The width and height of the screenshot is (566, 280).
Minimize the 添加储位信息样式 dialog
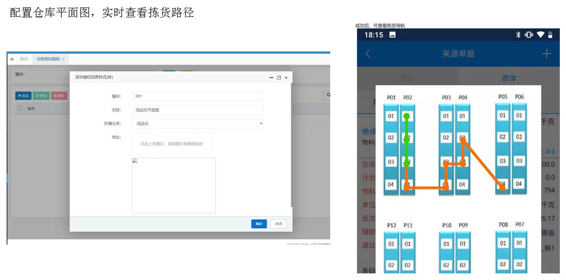(x=272, y=78)
